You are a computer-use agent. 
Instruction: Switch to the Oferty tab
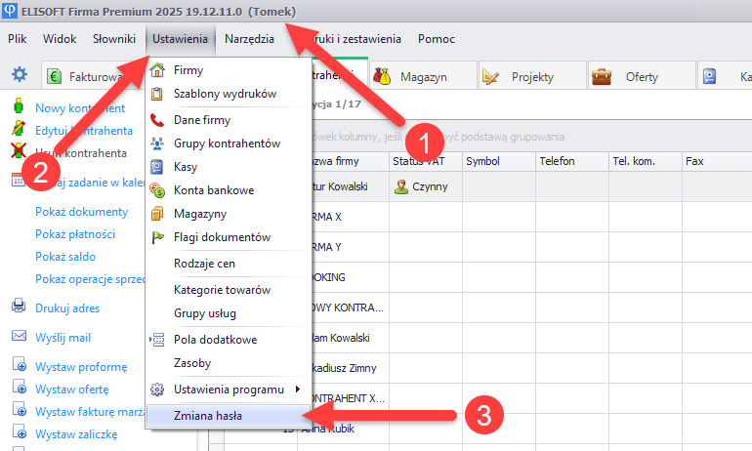click(x=642, y=77)
